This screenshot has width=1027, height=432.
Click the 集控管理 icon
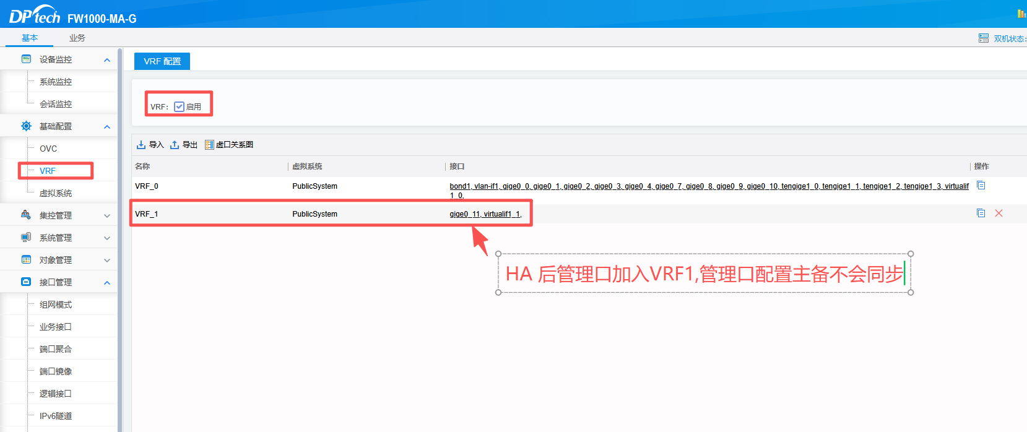click(x=26, y=215)
